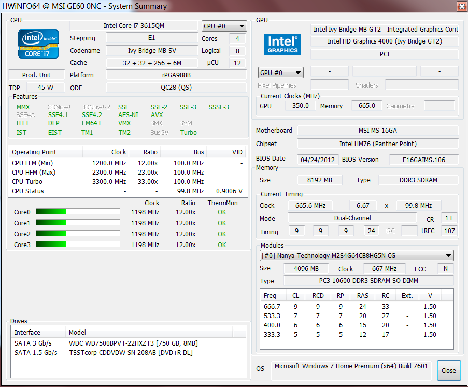
Task: Click the GPU clock 350.0 field
Action: tap(300, 105)
